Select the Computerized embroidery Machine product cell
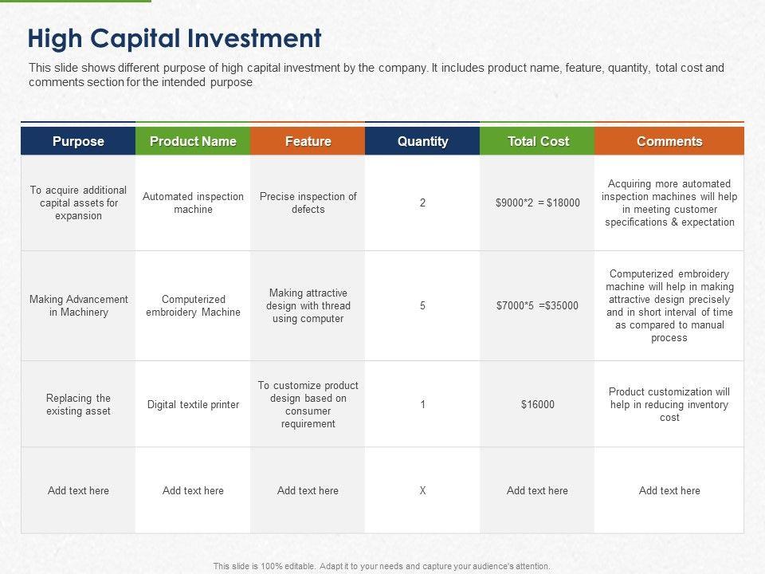 193,306
